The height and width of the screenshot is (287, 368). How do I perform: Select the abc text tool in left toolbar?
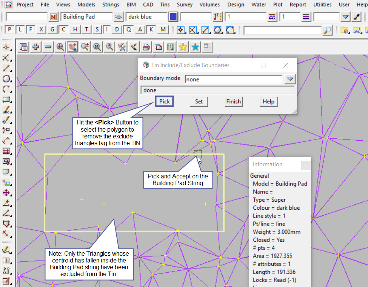[x=6, y=111]
